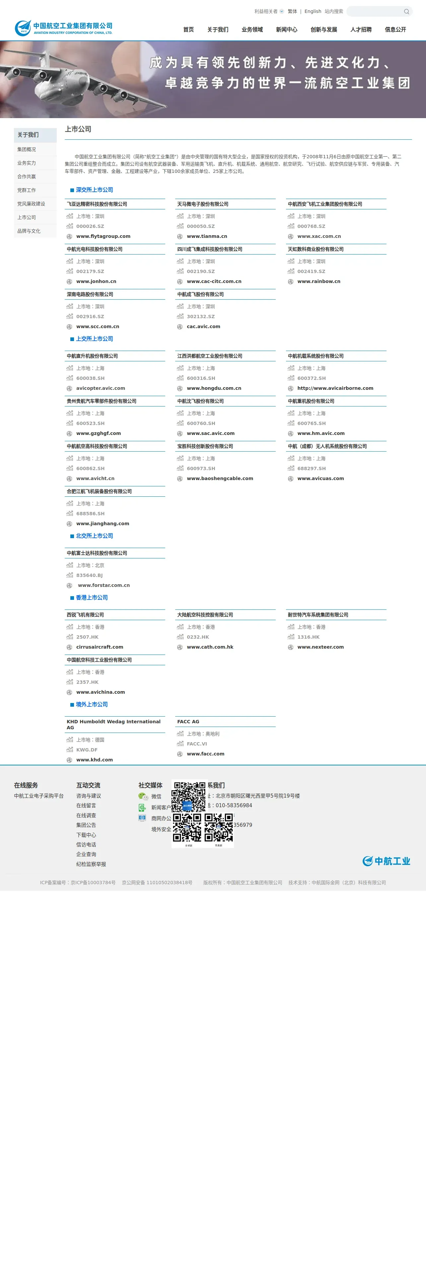Open www.hm.avic.com link
Viewport: 426px width, 1278px height.
coord(321,434)
